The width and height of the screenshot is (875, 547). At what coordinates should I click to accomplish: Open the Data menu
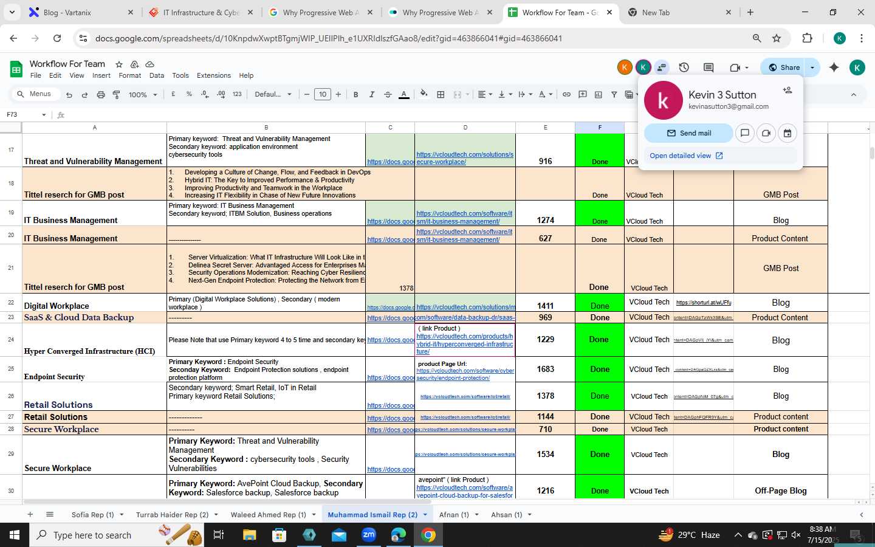click(x=157, y=75)
